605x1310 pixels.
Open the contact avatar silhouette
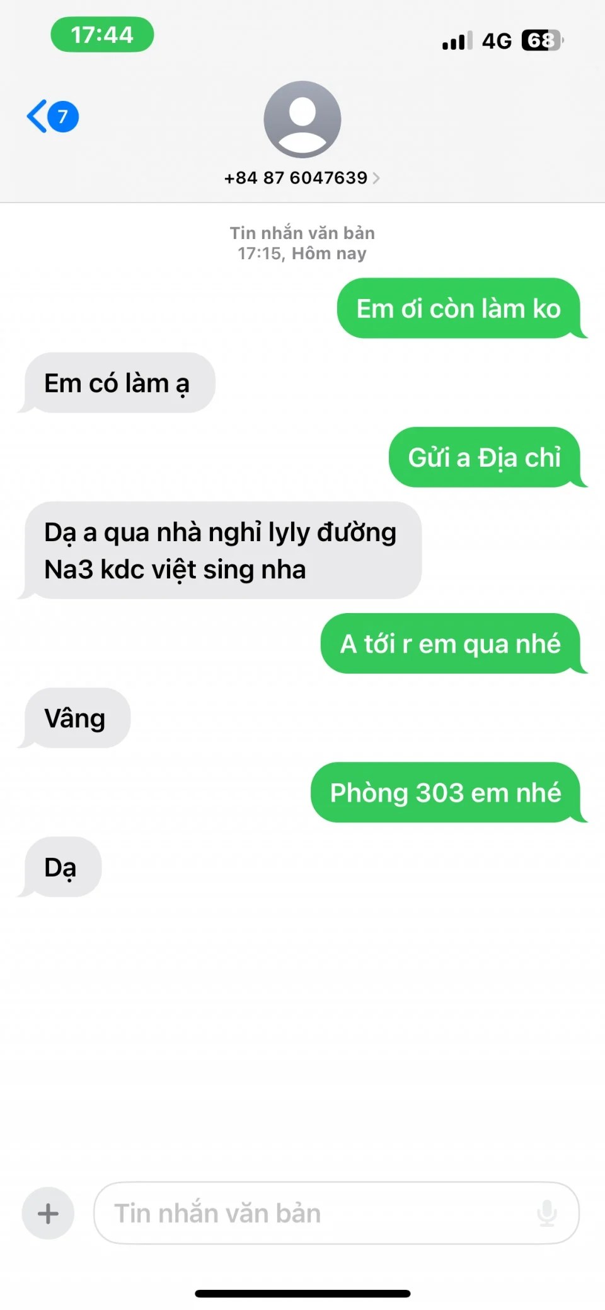click(302, 119)
